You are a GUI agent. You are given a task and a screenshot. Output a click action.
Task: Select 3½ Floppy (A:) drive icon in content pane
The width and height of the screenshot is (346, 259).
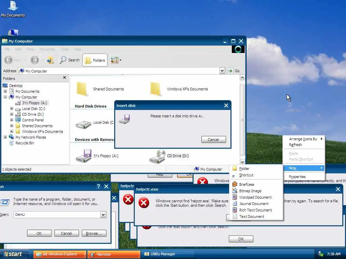(x=84, y=156)
